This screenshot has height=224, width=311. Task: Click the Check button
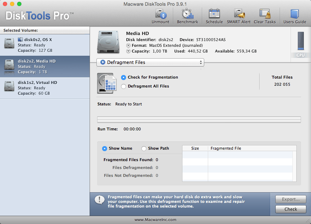tap(291, 209)
